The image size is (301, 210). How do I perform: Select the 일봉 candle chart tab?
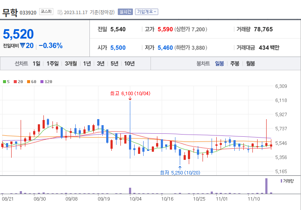coord(219,63)
